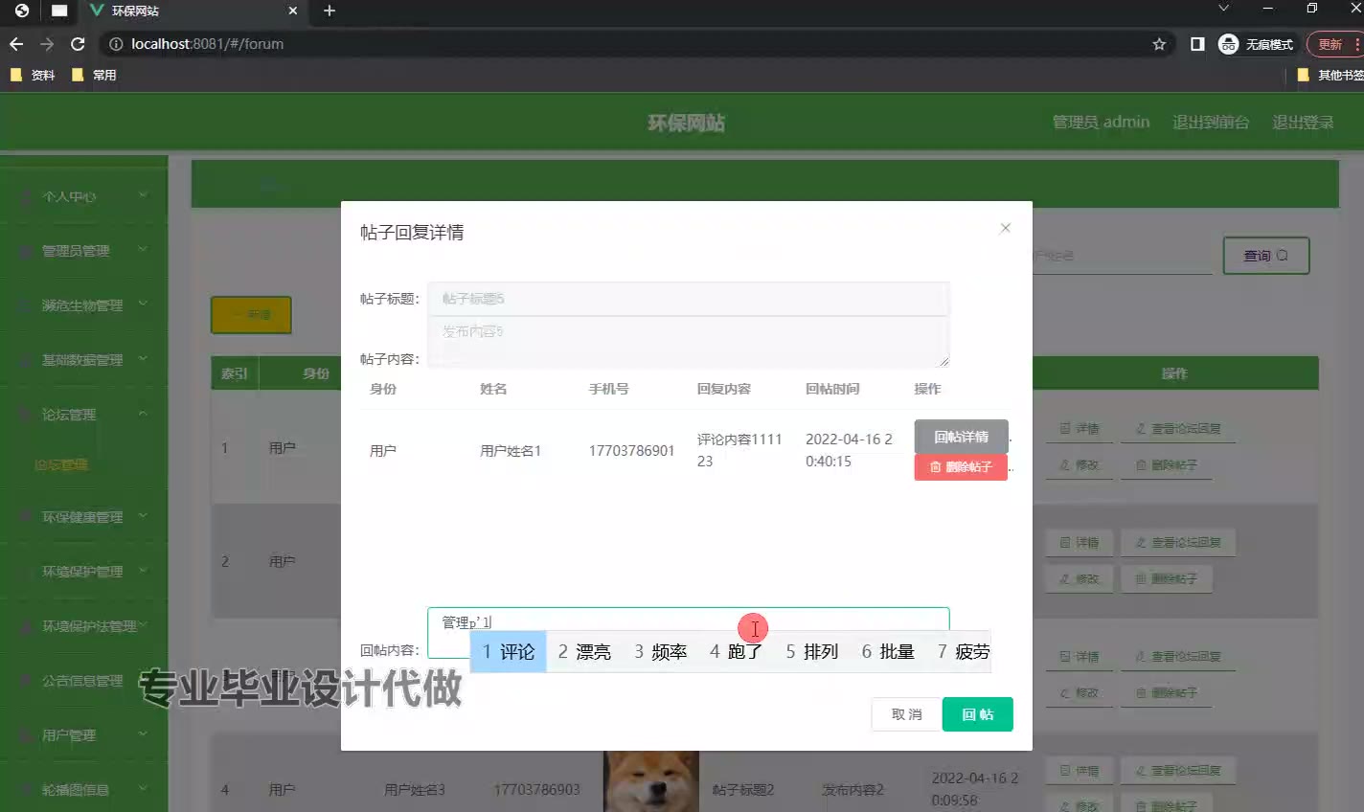View site information icon in address bar
Screen dimensions: 1364x812
point(116,44)
